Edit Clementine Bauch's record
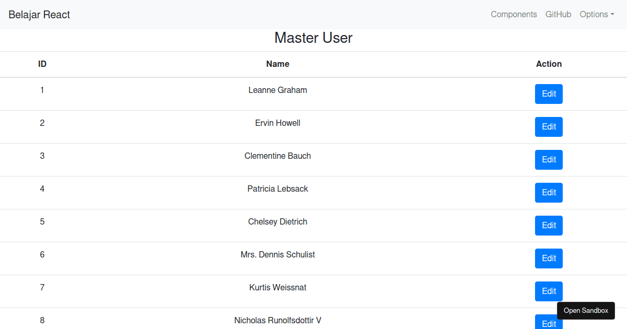Image resolution: width=627 pixels, height=329 pixels. (x=549, y=160)
